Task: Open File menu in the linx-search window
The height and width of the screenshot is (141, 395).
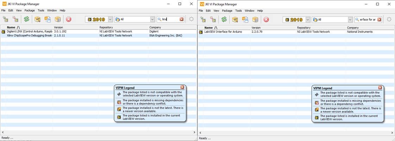Action: [x=3, y=10]
